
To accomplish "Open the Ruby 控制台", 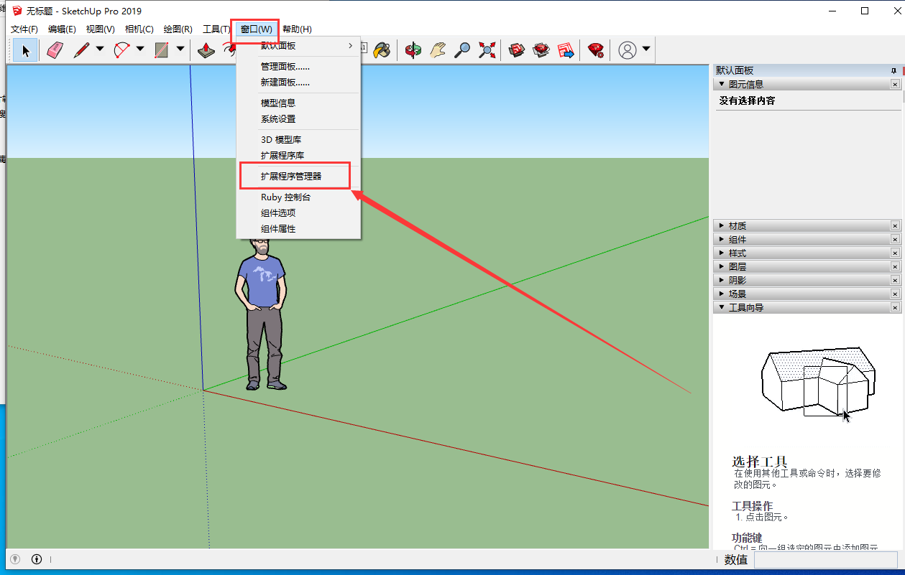I will click(x=285, y=197).
